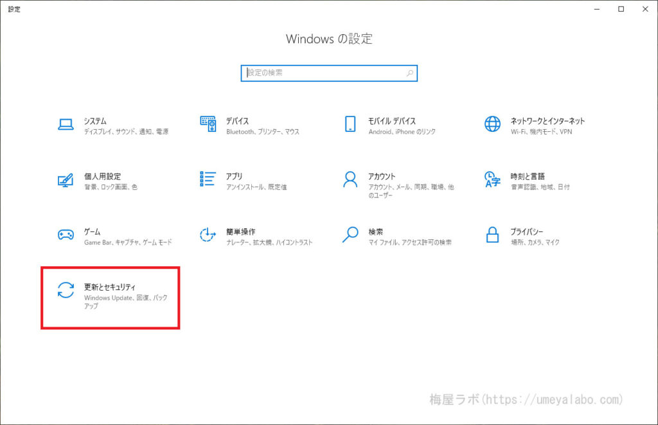Click ディスプレイ、サウンド、通知、電源 description

(x=127, y=132)
